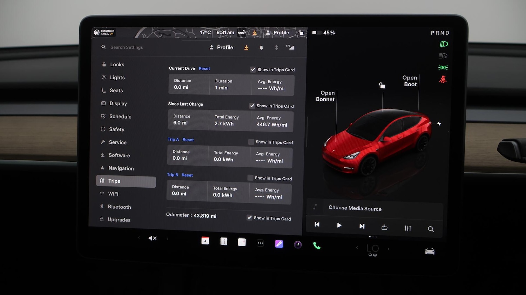
Task: Tap Choose Media Source
Action: (x=355, y=208)
